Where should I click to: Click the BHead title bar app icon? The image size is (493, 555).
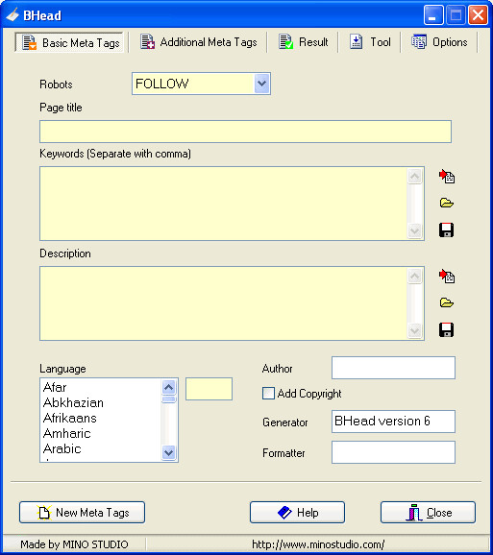[12, 15]
